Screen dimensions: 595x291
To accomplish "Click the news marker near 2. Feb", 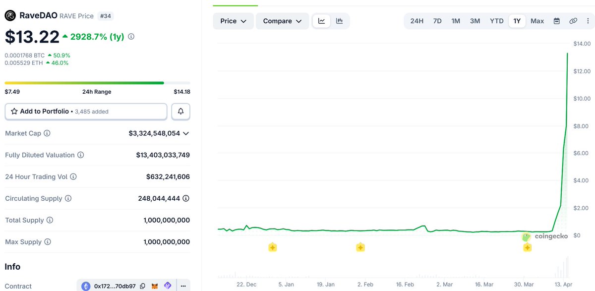I will [x=360, y=247].
